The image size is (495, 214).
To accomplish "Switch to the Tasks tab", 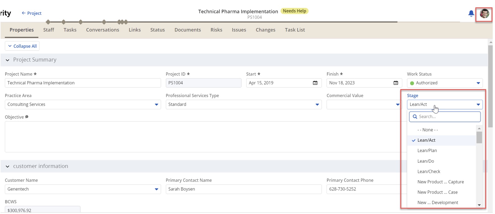I will [70, 30].
